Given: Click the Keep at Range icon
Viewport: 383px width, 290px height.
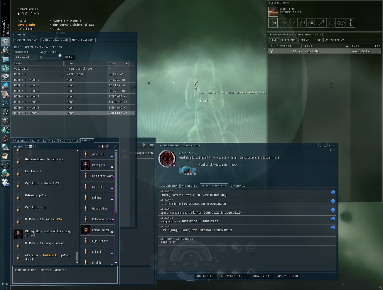Looking at the screenshot, I should [321, 23].
